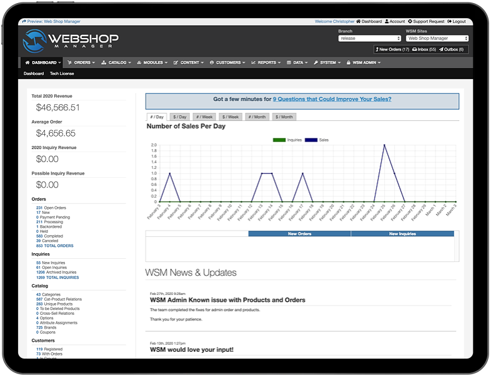
Task: Click the Dashboard home icon in top bar
Action: (359, 22)
